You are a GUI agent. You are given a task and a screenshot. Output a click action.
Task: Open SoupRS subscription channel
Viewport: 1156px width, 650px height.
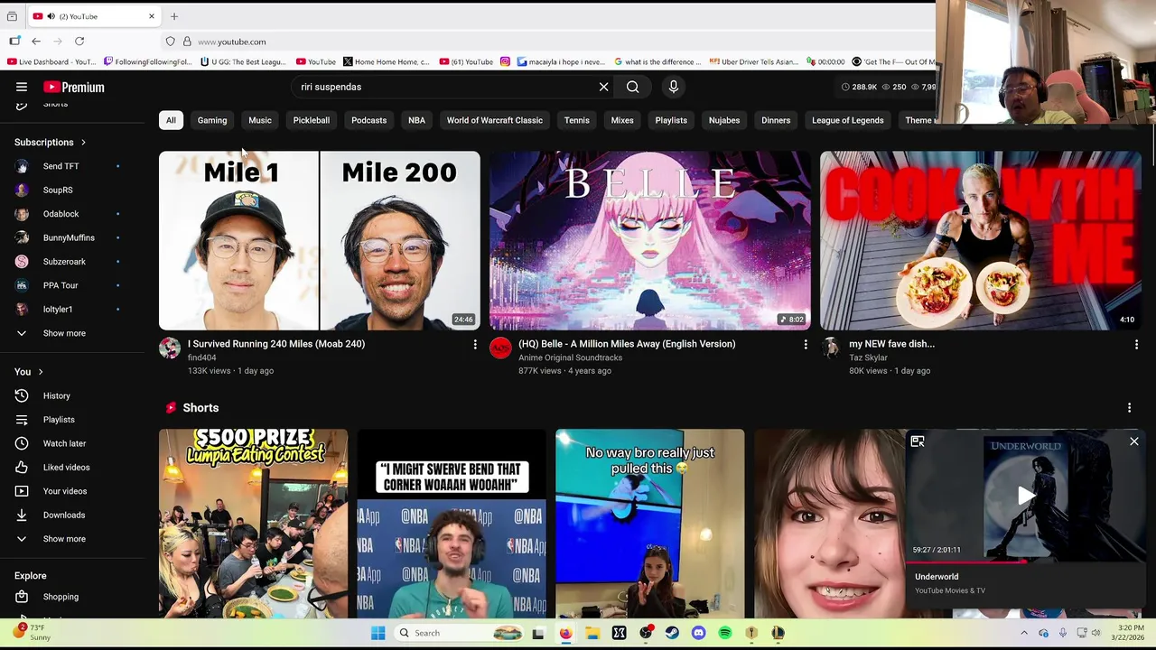click(x=58, y=190)
